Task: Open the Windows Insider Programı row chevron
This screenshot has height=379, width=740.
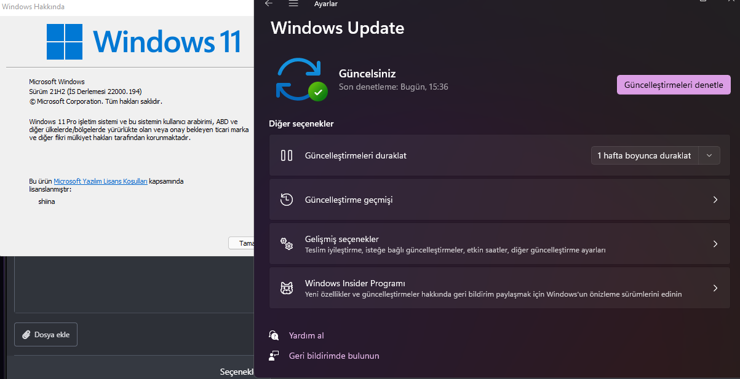Action: [x=715, y=288]
